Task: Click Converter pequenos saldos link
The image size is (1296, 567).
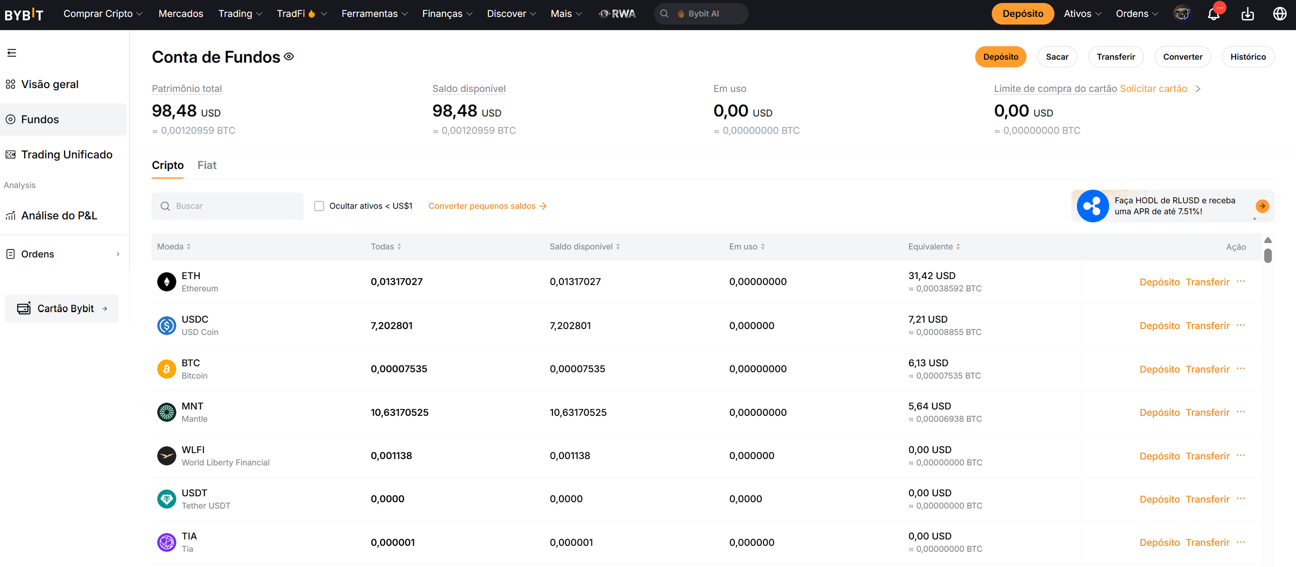Action: [487, 206]
